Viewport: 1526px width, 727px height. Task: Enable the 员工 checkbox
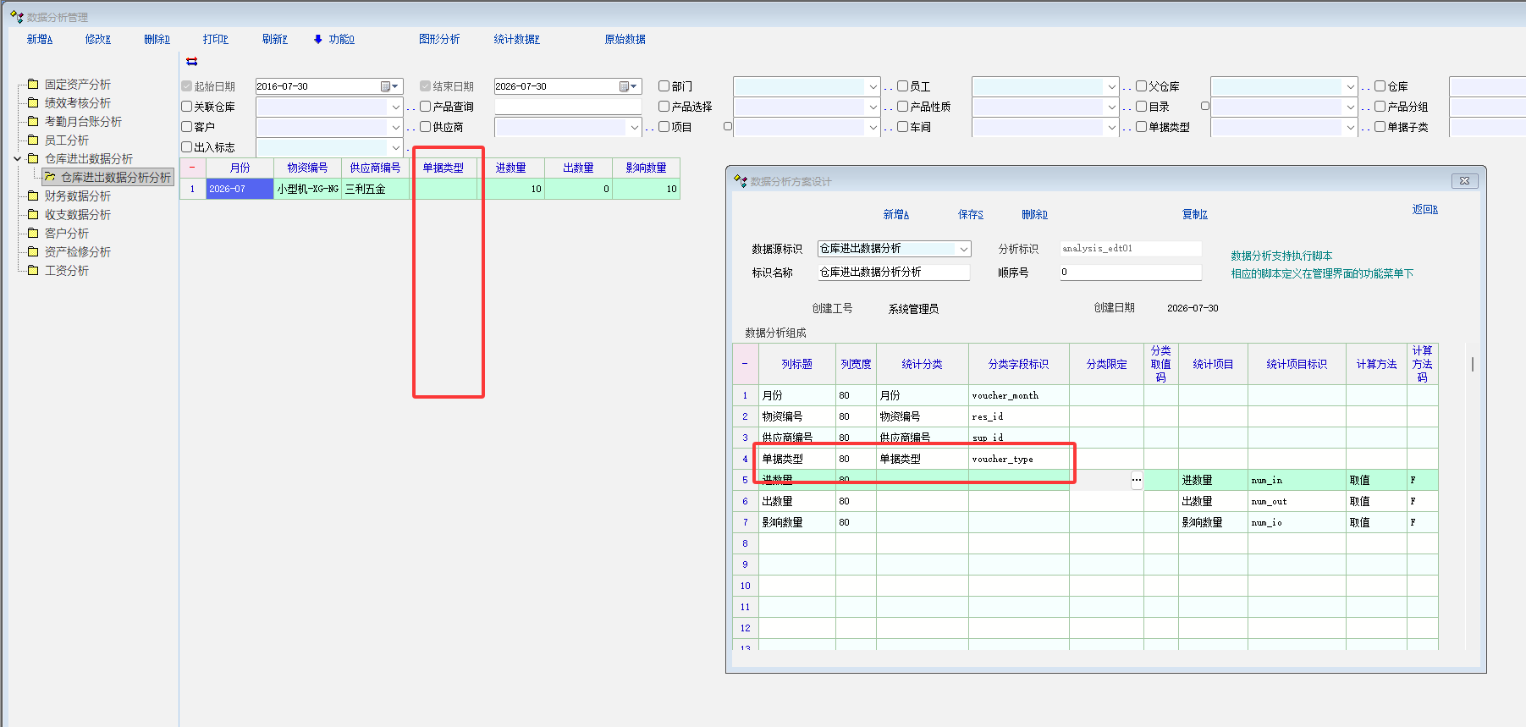[903, 86]
